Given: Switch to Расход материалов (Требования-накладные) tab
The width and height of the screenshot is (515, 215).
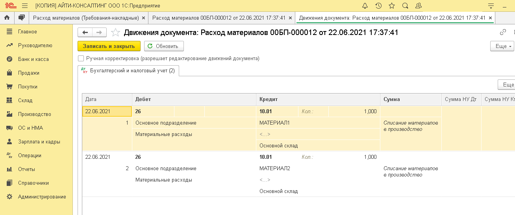Looking at the screenshot, I should click(x=86, y=18).
